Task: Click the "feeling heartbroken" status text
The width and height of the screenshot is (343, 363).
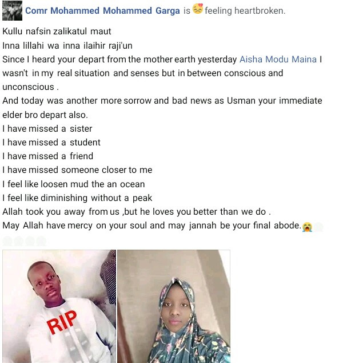Action: click(245, 11)
